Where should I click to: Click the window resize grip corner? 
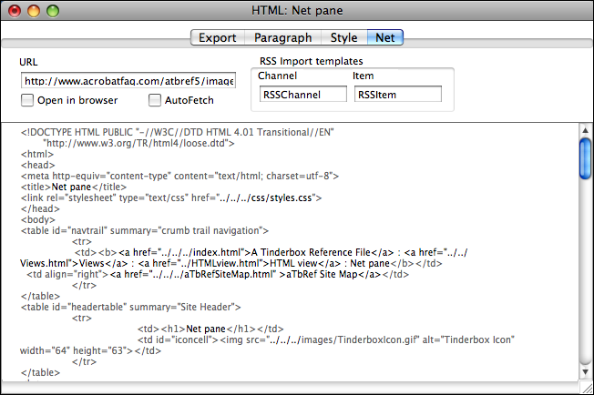pyautogui.click(x=587, y=388)
